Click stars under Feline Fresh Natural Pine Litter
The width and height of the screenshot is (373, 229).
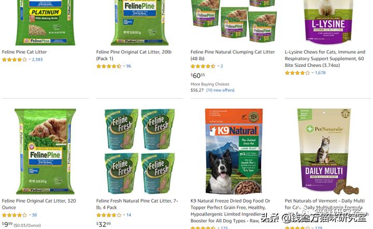tap(109, 215)
